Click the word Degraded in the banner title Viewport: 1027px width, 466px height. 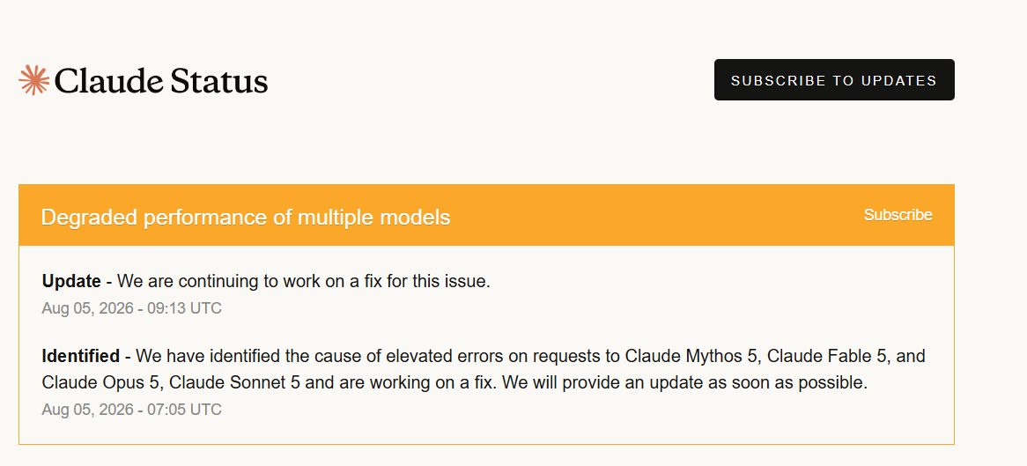90,217
